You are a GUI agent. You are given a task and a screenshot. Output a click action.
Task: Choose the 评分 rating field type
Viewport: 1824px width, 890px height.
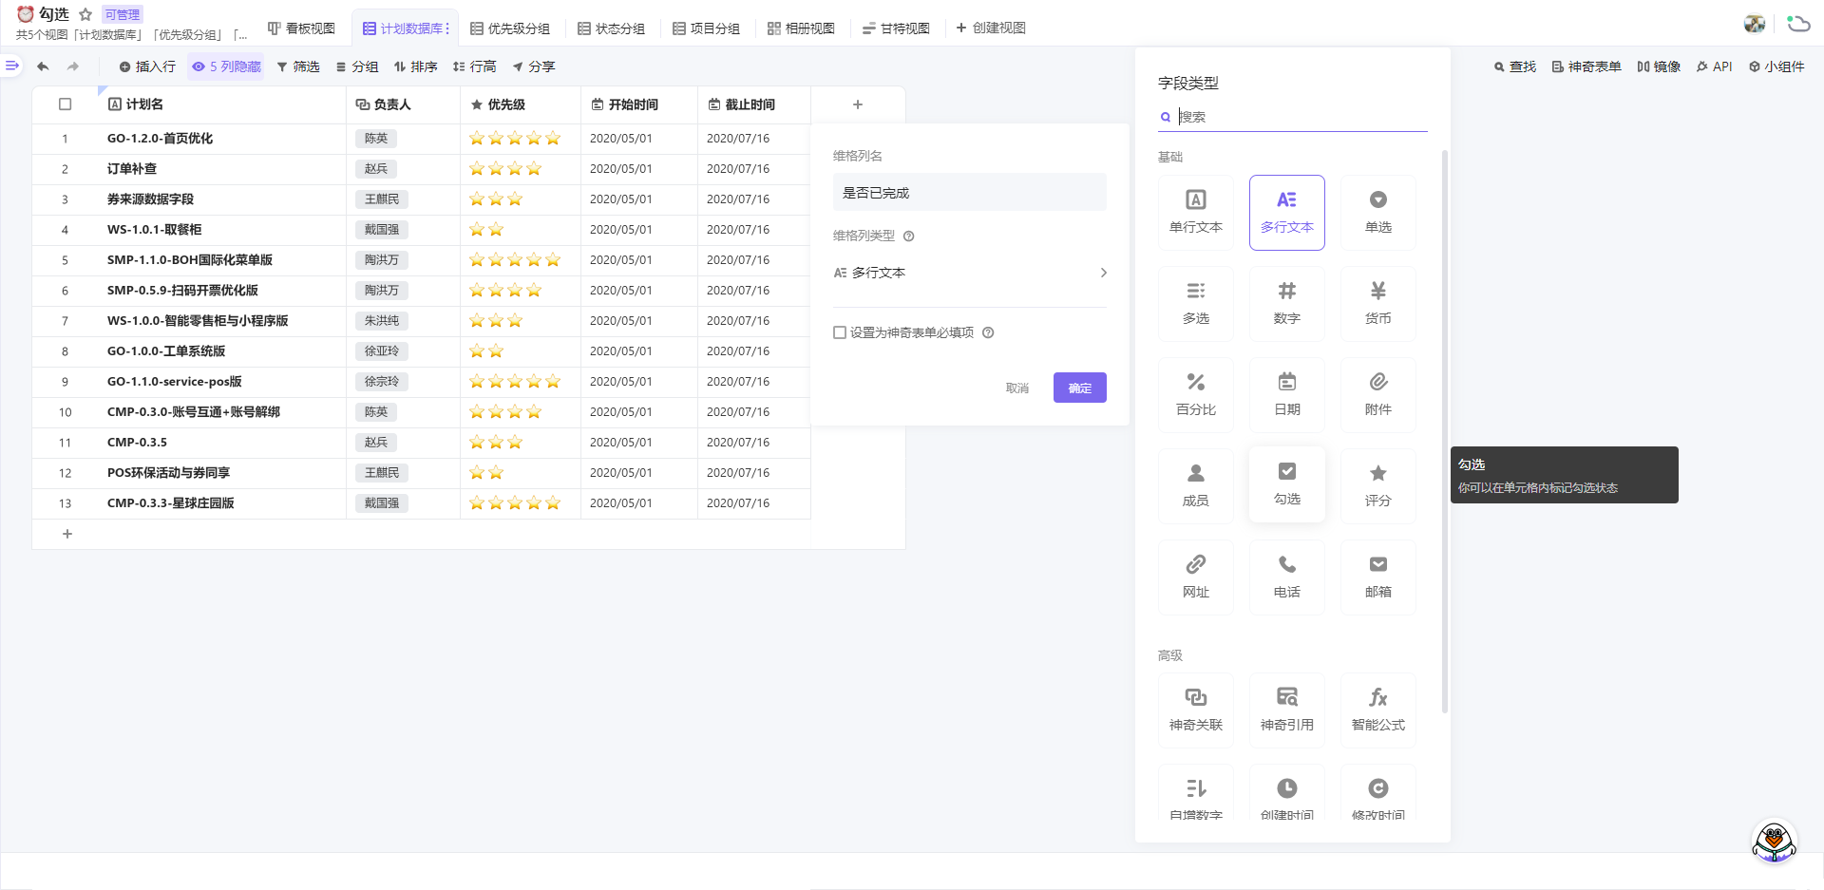pyautogui.click(x=1377, y=485)
